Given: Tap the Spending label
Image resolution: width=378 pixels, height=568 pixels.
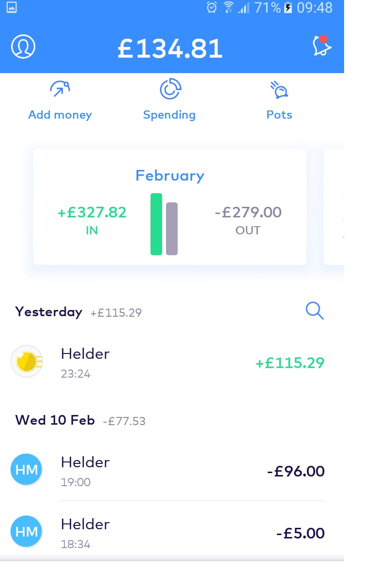Looking at the screenshot, I should (169, 115).
